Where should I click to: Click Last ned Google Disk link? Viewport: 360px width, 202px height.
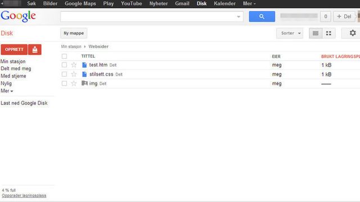point(24,103)
